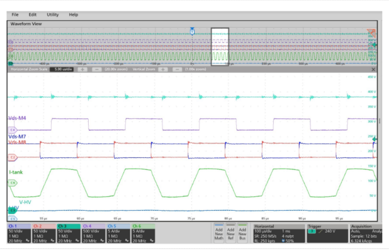Click the I-tank waveform label
The width and height of the screenshot is (389, 251).
(16, 172)
